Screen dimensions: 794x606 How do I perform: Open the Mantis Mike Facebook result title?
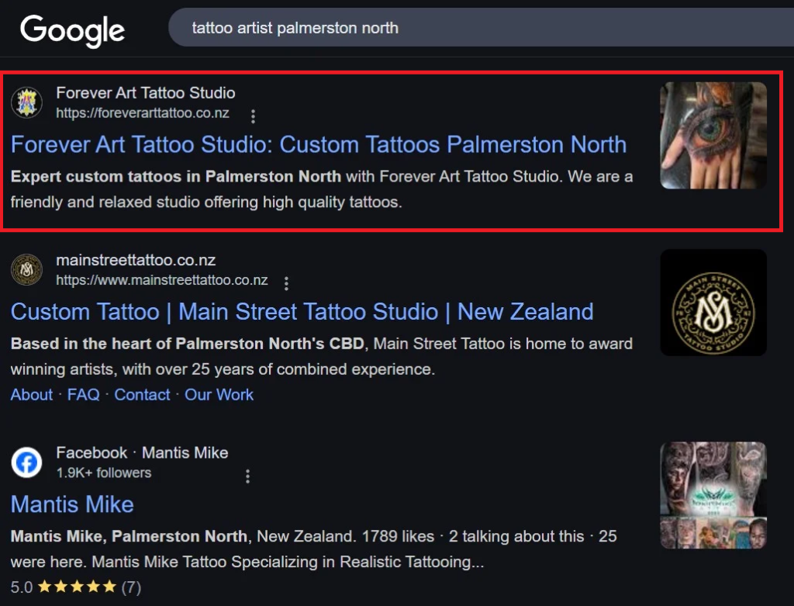(x=72, y=504)
